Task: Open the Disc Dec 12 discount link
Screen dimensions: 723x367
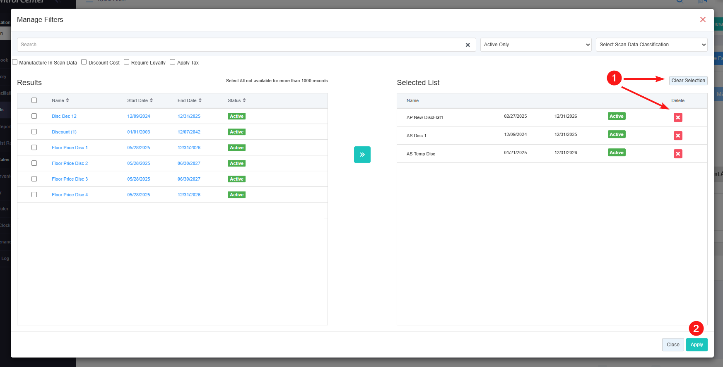Action: (64, 116)
